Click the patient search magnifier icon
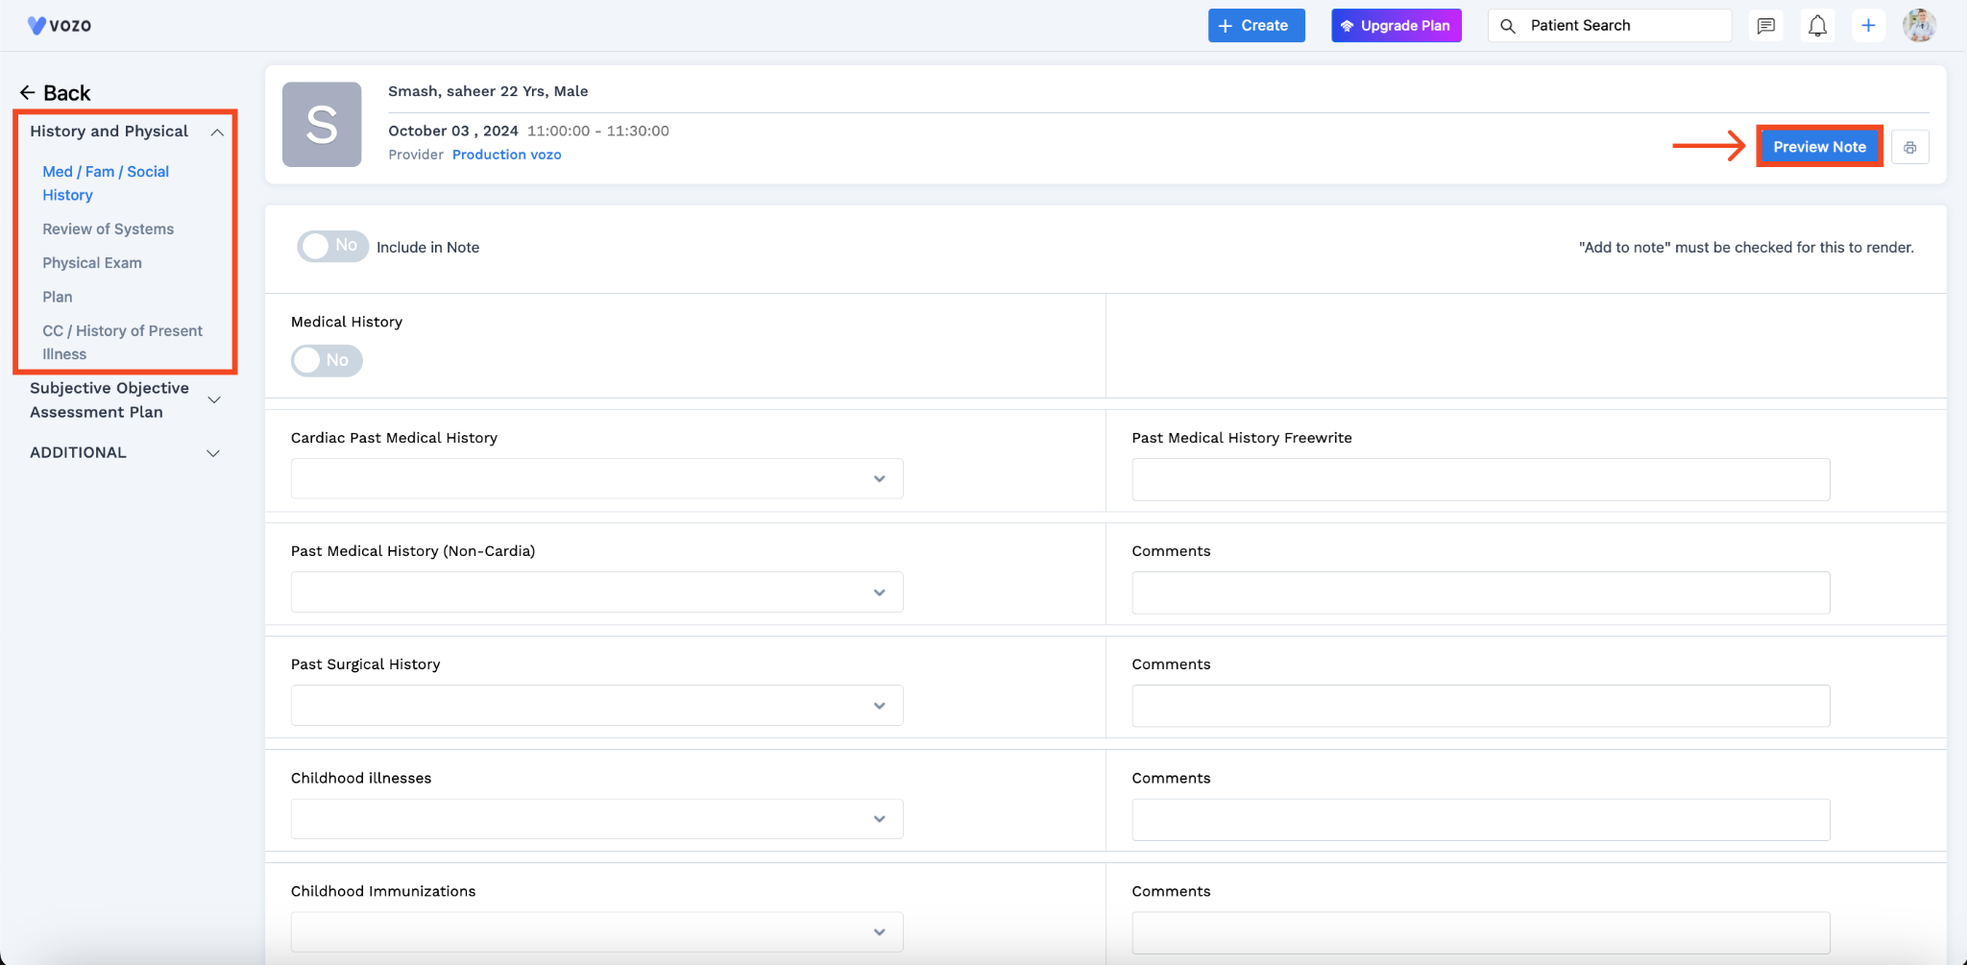Viewport: 1967px width, 965px height. tap(1508, 26)
